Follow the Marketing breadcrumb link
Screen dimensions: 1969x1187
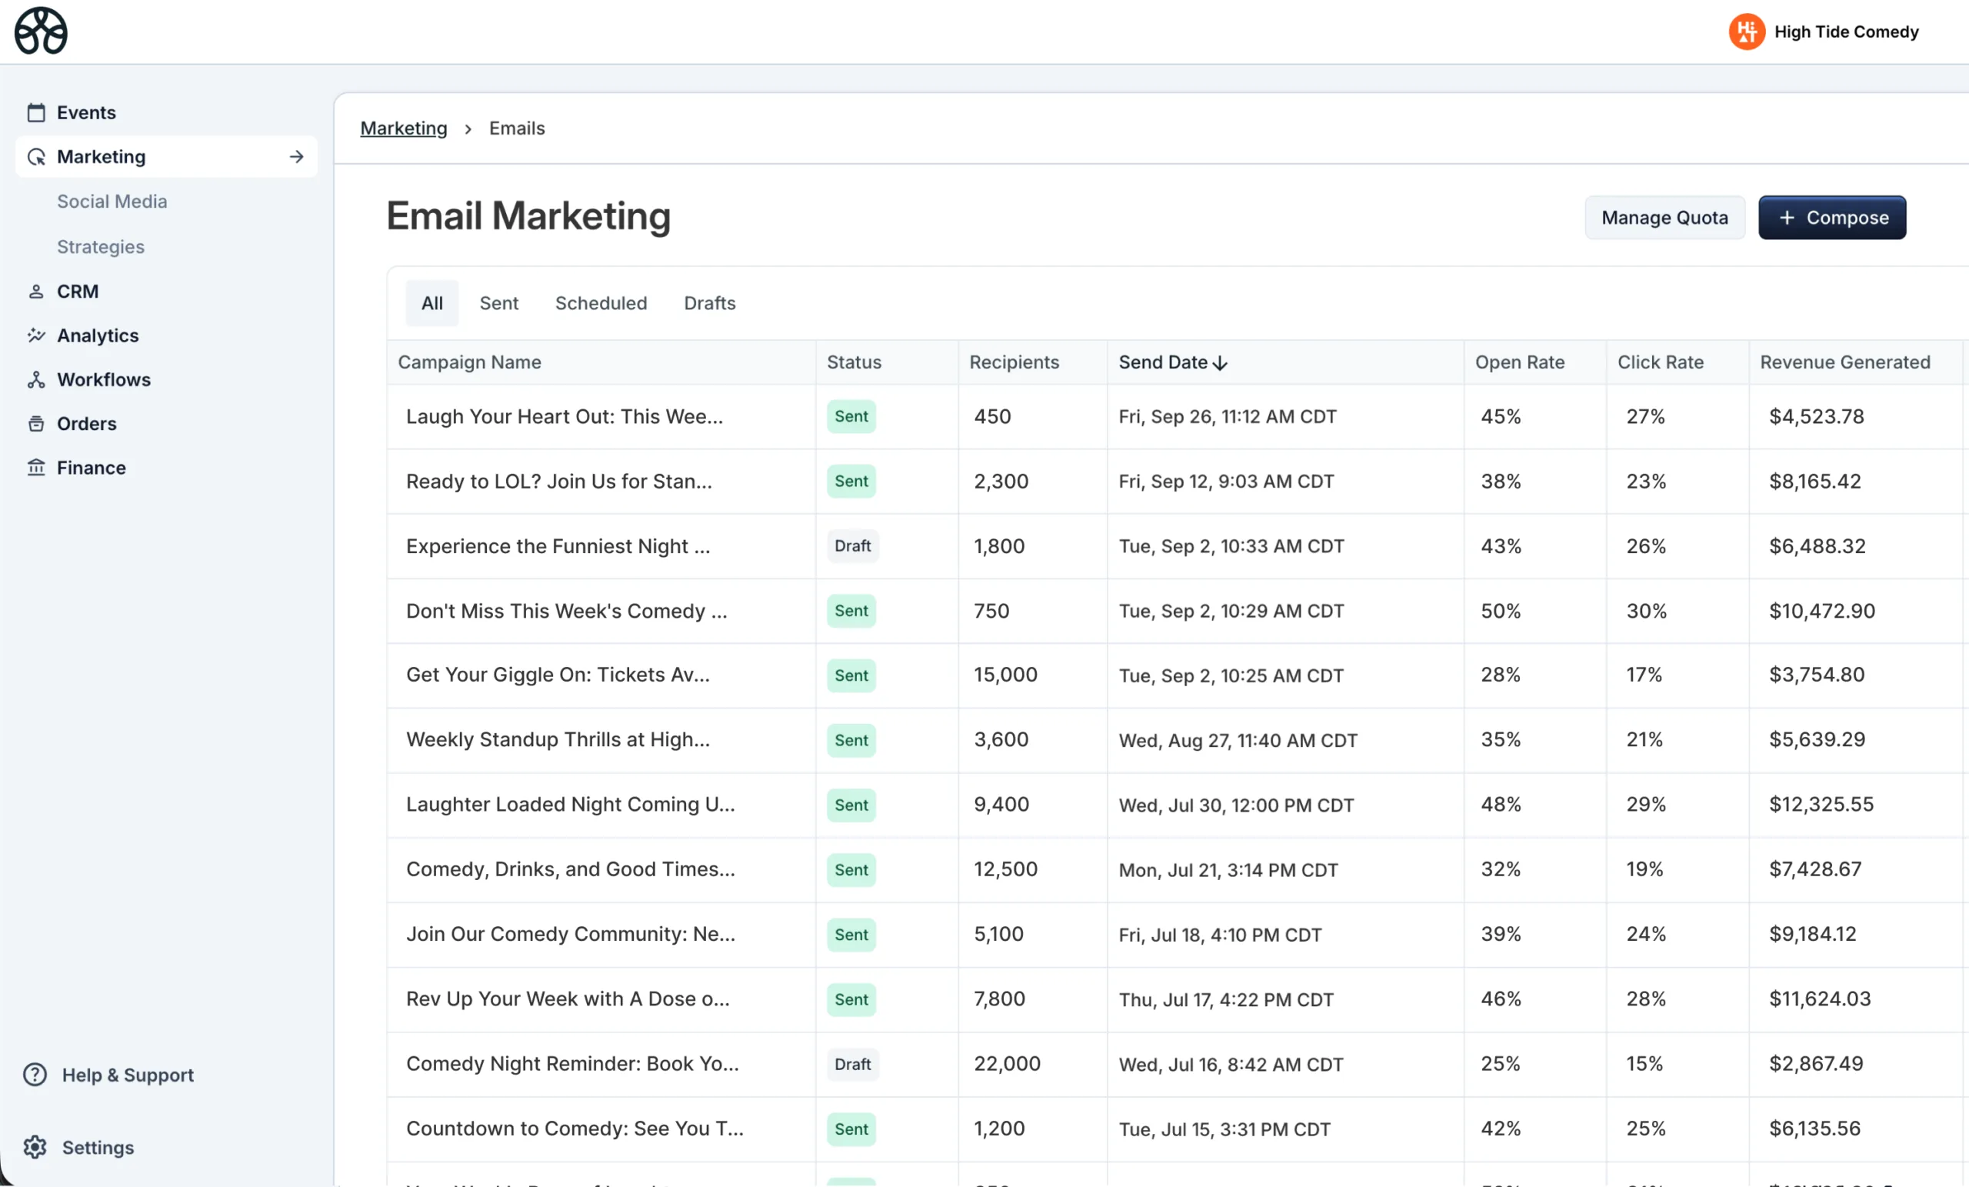point(404,128)
